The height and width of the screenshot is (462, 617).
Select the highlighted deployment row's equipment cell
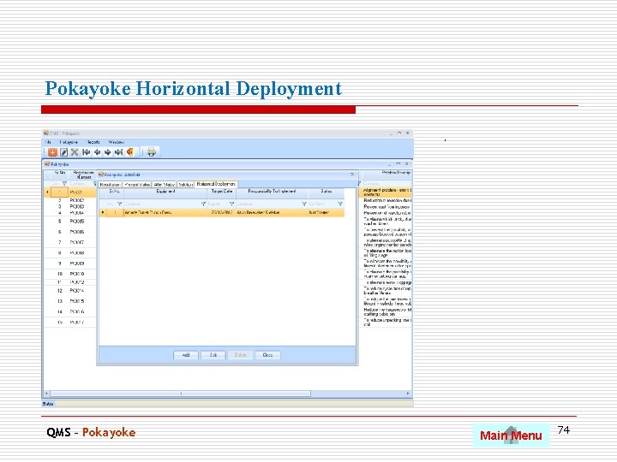(165, 212)
